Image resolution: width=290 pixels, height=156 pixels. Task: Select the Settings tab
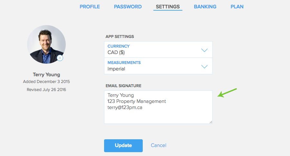(168, 7)
